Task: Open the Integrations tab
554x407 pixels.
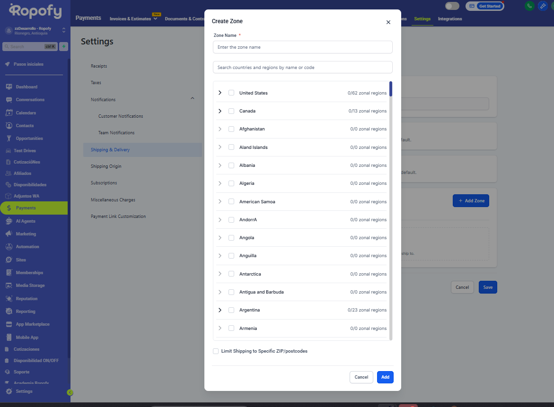Action: [x=450, y=19]
